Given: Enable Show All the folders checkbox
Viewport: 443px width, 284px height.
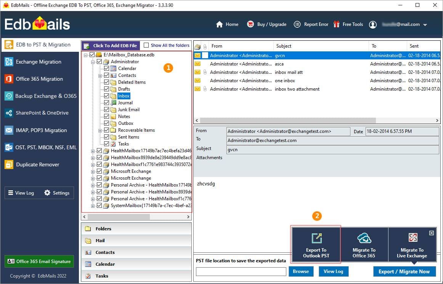Looking at the screenshot, I should click(146, 45).
